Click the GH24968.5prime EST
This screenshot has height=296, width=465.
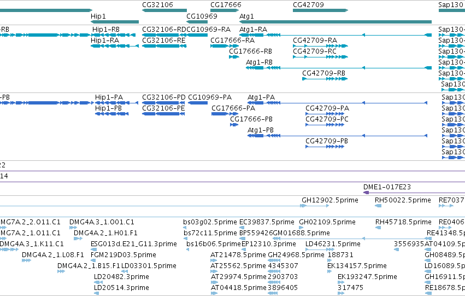pyautogui.click(x=274, y=260)
